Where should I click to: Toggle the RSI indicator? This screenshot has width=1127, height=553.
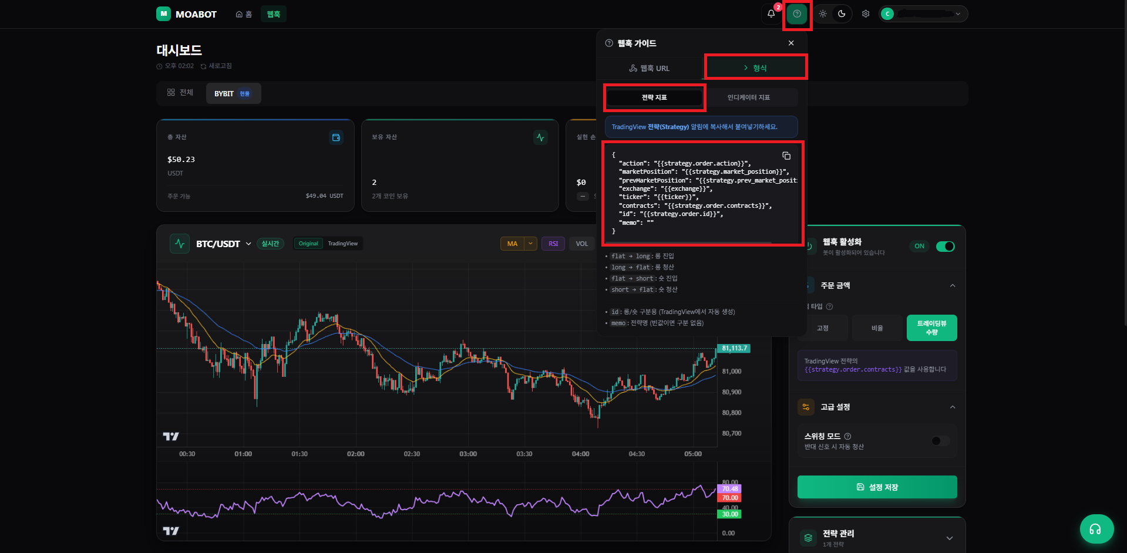(553, 244)
